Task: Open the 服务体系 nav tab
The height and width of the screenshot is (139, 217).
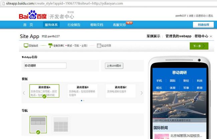Action: [51, 25]
